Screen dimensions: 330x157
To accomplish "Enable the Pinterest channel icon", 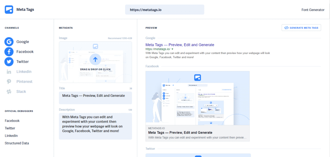I will [x=9, y=82].
